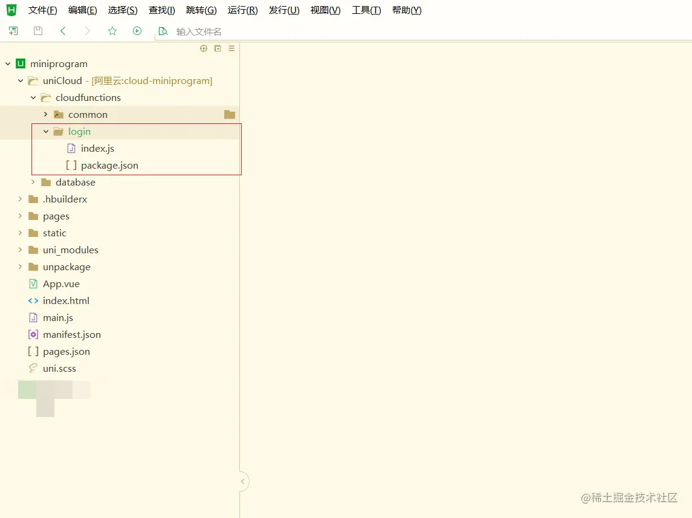Click the App.vue file icon
The width and height of the screenshot is (692, 518).
coord(33,283)
